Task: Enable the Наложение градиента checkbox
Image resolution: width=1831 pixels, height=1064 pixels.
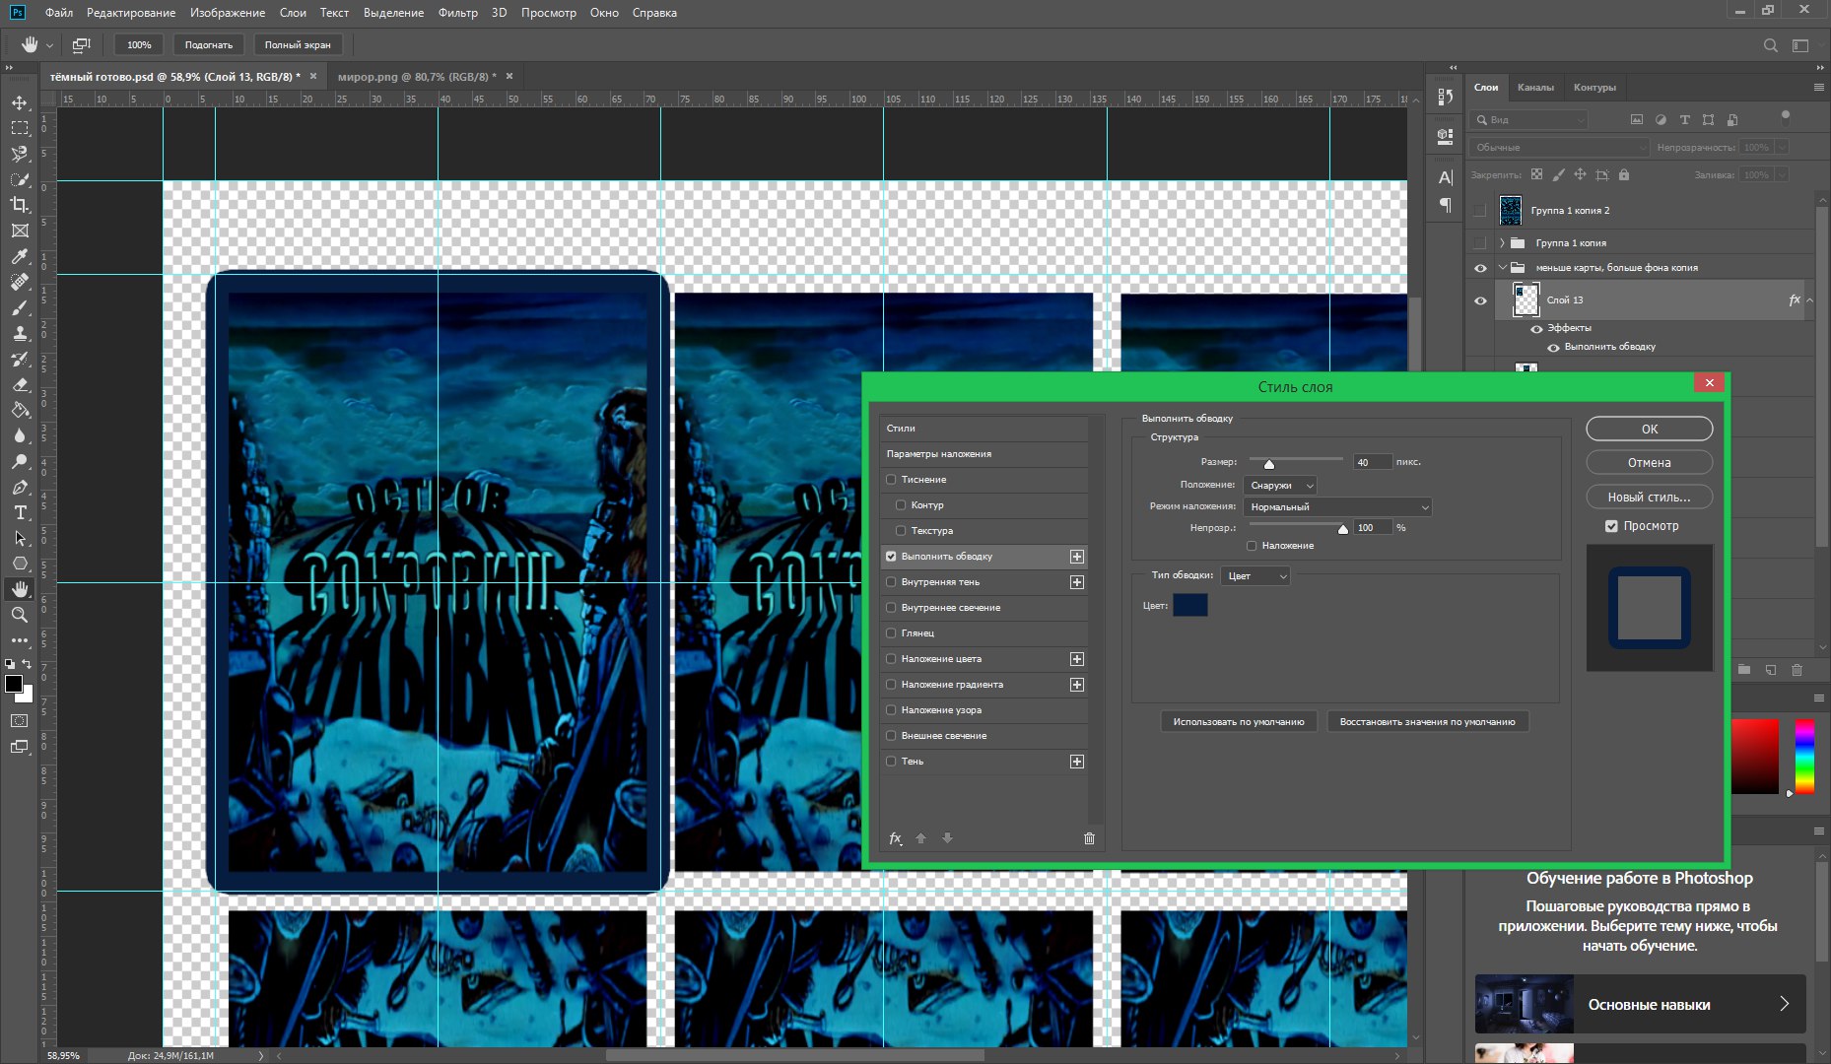Action: pos(891,685)
